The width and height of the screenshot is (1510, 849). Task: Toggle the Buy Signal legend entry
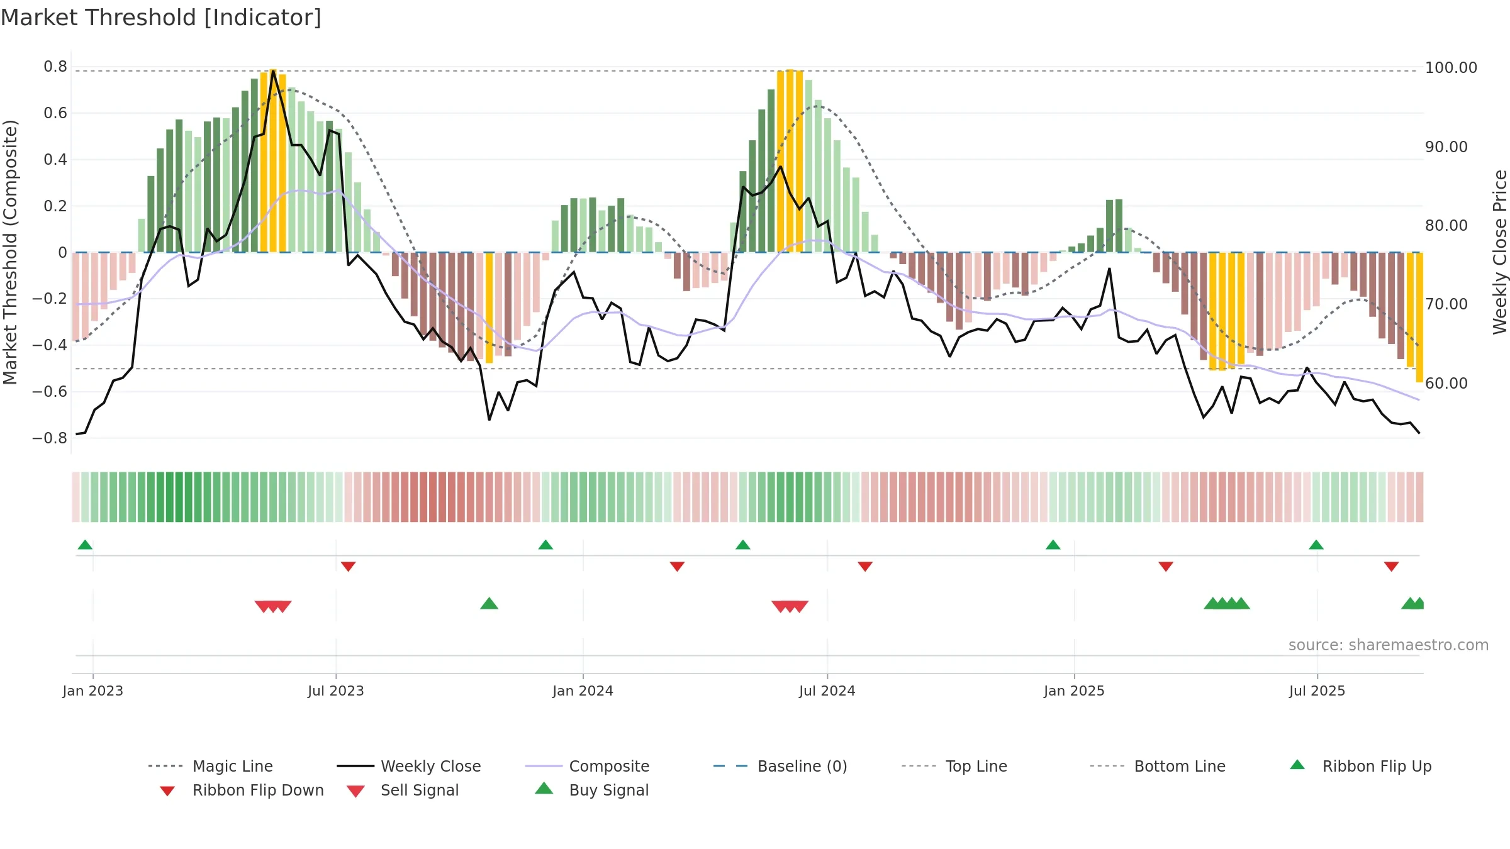(591, 790)
